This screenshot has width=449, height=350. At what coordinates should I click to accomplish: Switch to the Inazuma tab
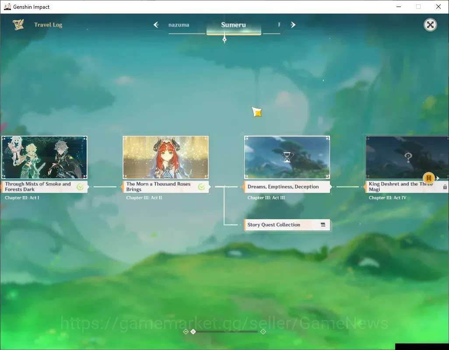(x=179, y=25)
